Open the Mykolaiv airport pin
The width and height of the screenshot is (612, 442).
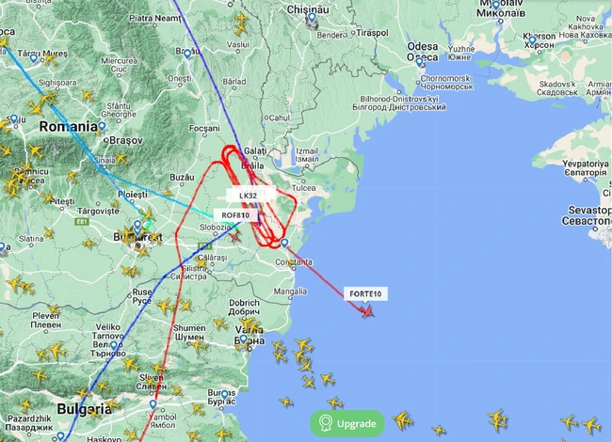pos(495,6)
